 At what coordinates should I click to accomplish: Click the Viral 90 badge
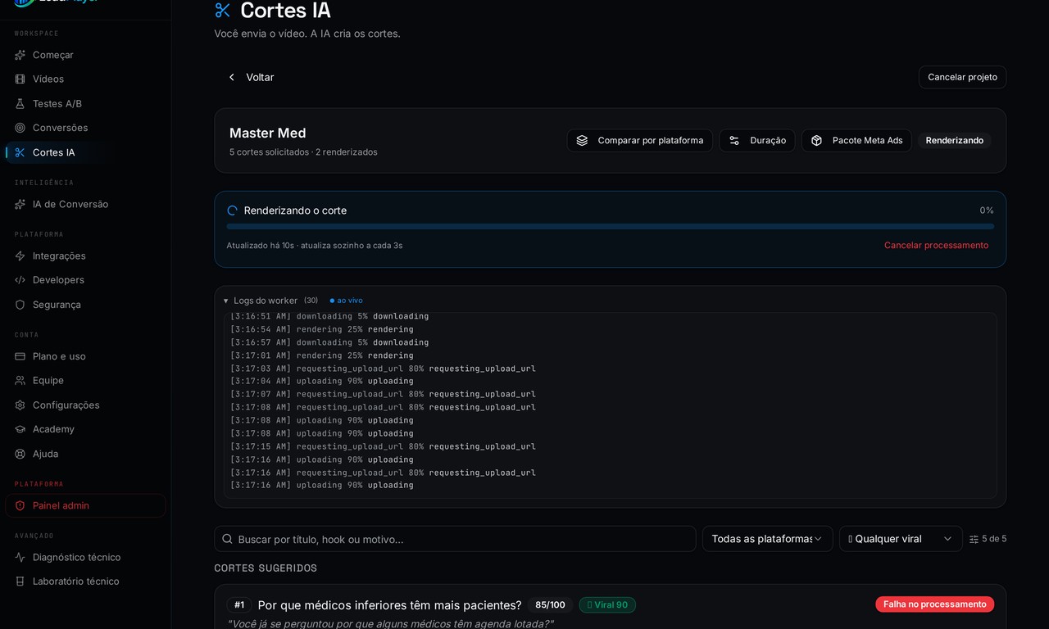pyautogui.click(x=607, y=604)
